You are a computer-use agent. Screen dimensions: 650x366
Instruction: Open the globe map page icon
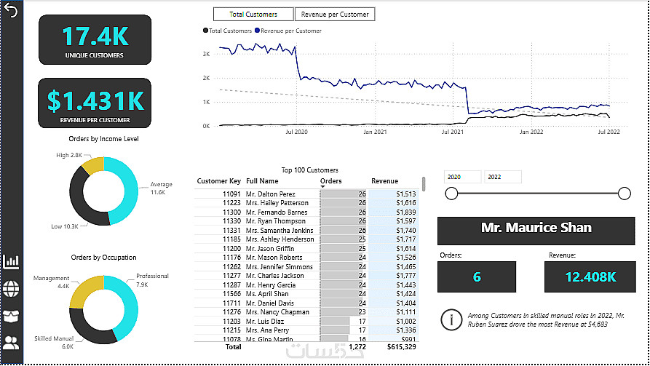coord(11,289)
